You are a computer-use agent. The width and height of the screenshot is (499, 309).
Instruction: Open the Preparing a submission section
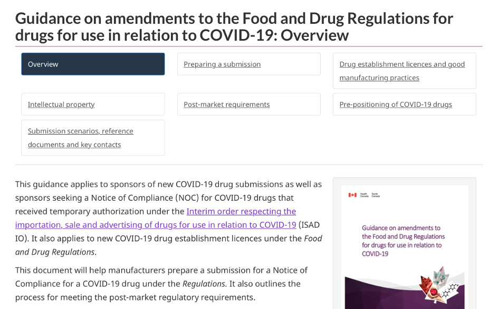[222, 64]
